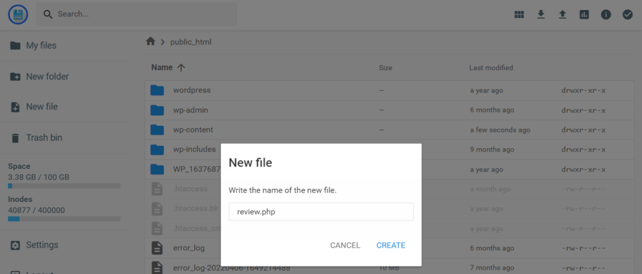Click the New file plus icon
642x274 pixels.
pyautogui.click(x=15, y=107)
